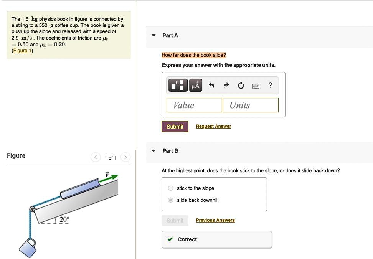Submit the Part A answer
Screen dimensions: 373x259
[175, 127]
